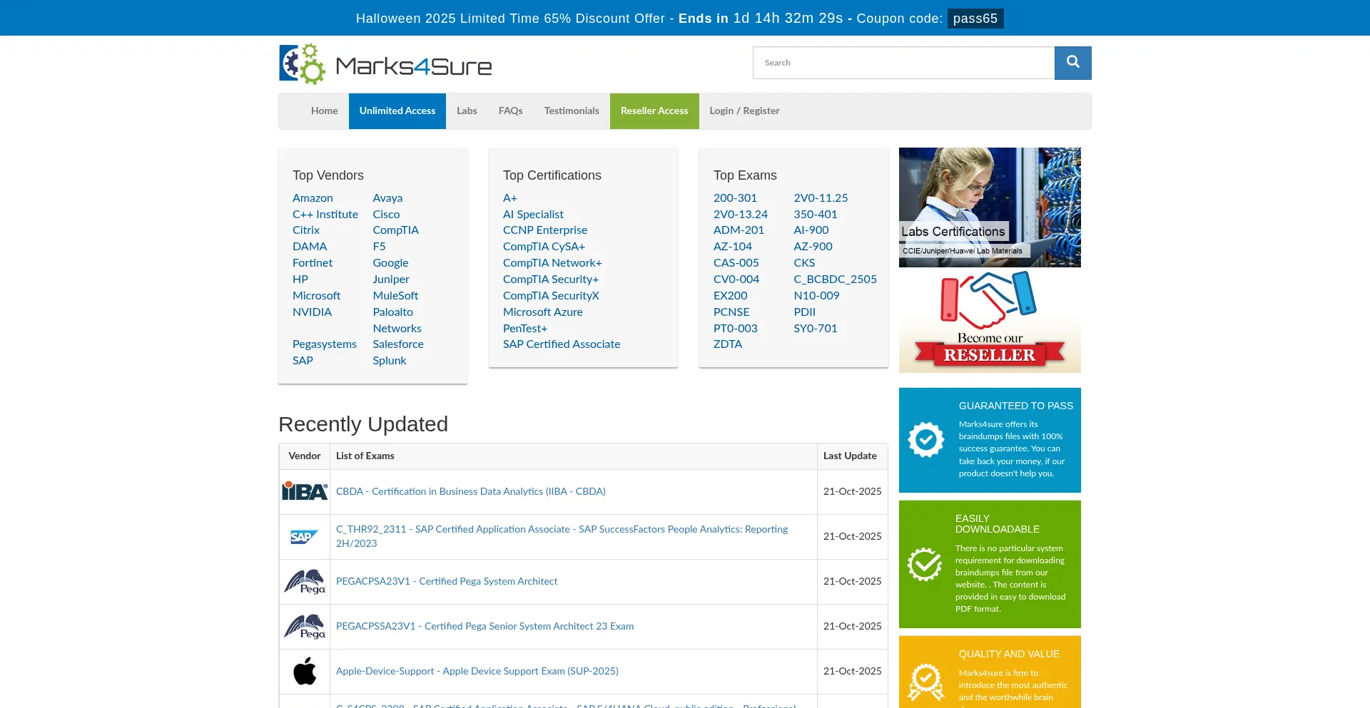Image resolution: width=1370 pixels, height=708 pixels.
Task: Click the Pega logo beside PEGACPSA23V1
Action: coord(305,582)
